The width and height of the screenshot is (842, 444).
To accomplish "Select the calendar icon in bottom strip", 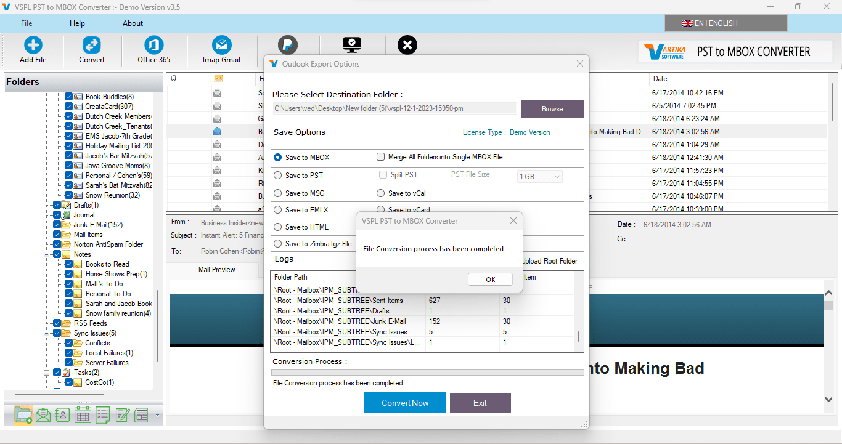I will [83, 415].
